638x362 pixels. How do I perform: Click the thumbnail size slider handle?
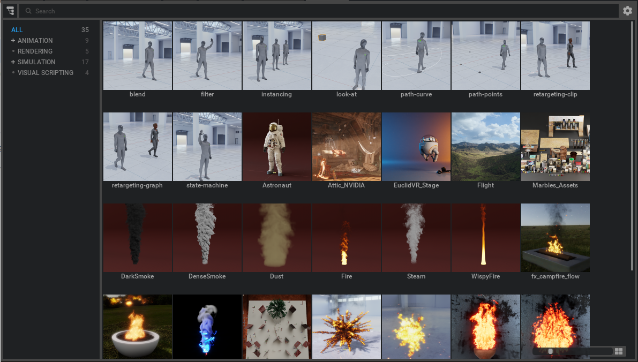tap(551, 351)
